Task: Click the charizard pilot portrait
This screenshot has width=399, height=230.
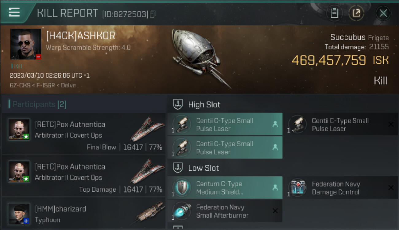Action: tap(19, 213)
